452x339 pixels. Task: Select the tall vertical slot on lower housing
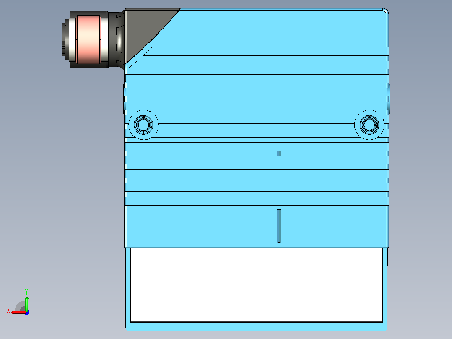[279, 226]
